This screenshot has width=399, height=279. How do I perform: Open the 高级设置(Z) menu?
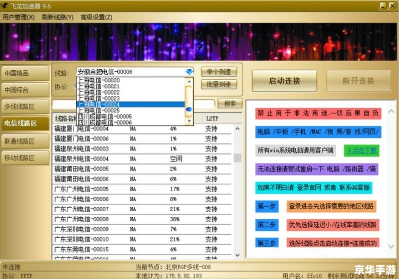pyautogui.click(x=97, y=17)
